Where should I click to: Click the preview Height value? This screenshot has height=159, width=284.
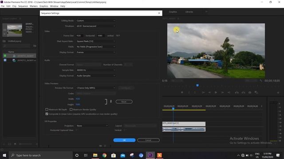[x=78, y=105]
